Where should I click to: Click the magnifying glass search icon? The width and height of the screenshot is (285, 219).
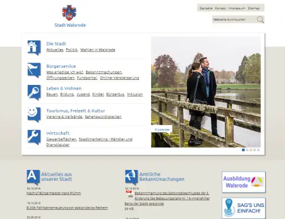tap(260, 19)
